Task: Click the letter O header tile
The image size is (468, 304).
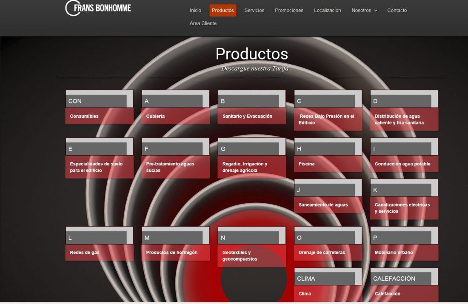Action: (328, 236)
